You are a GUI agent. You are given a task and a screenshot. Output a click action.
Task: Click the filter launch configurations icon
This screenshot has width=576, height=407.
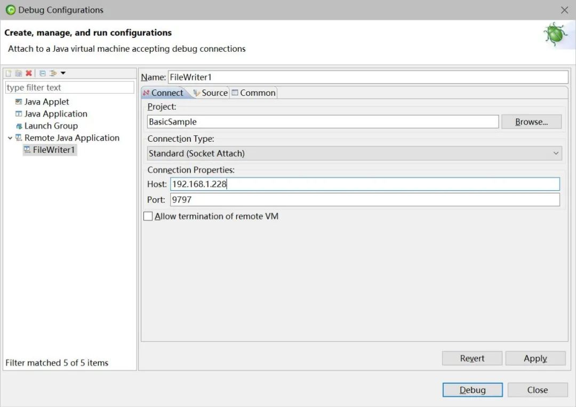[x=53, y=73]
